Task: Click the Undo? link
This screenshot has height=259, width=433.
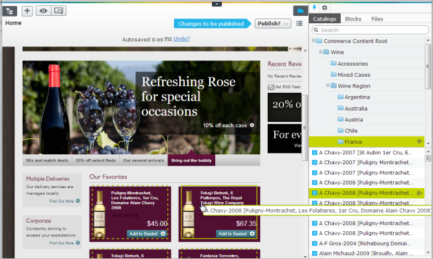Action: pos(182,39)
